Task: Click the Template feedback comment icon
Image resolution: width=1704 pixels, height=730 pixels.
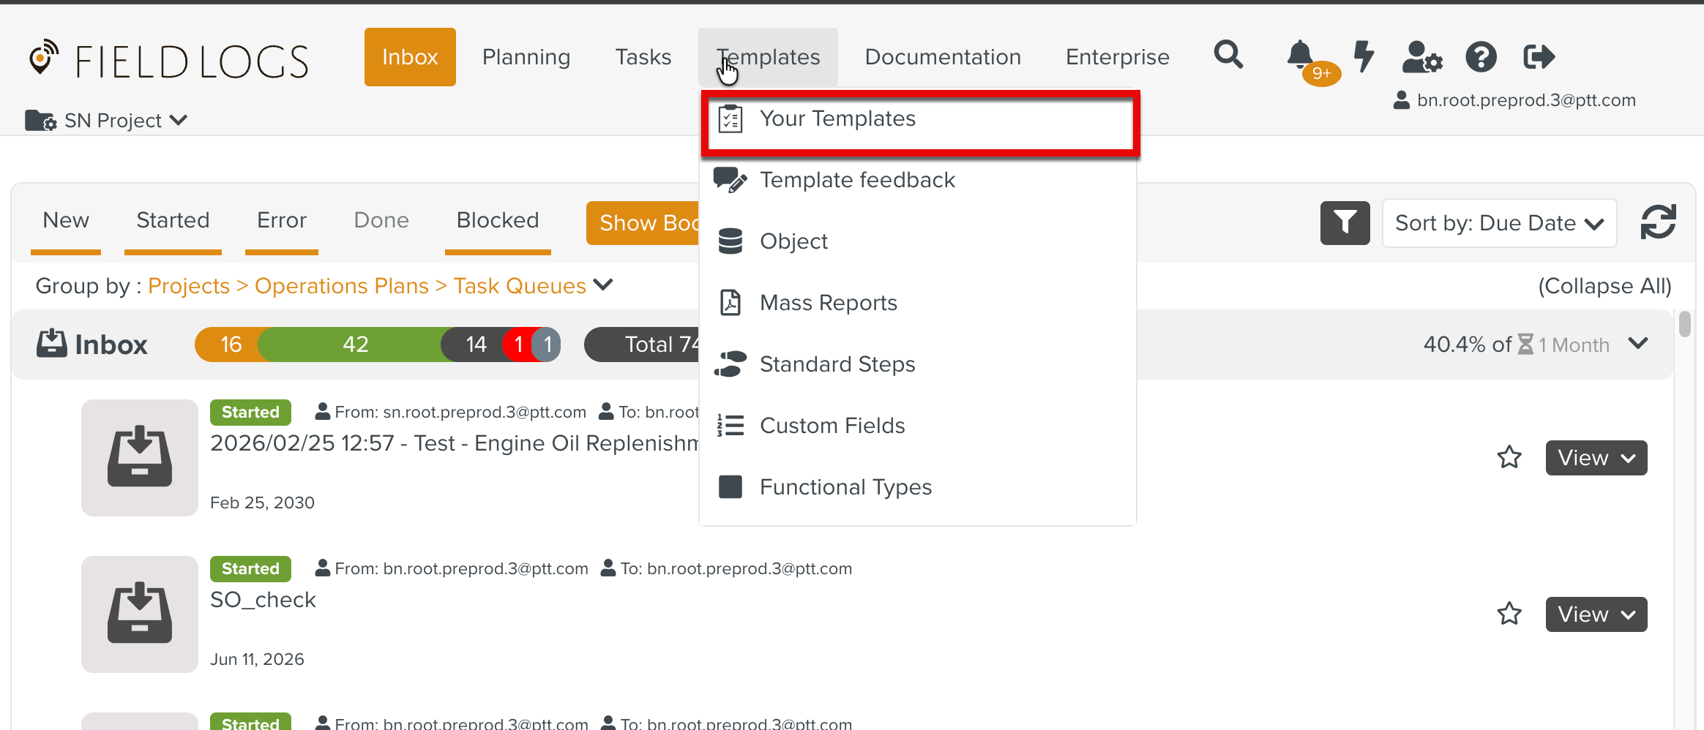Action: click(730, 180)
